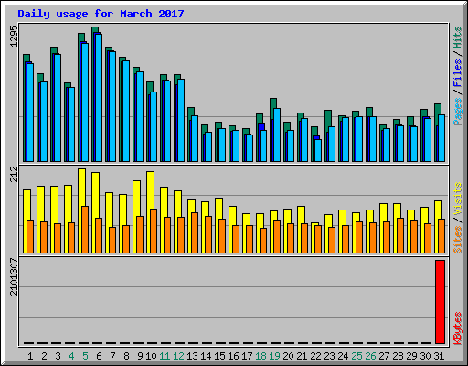The image size is (468, 366).
Task: Click the orange sites bar for day 31
Action: click(441, 236)
